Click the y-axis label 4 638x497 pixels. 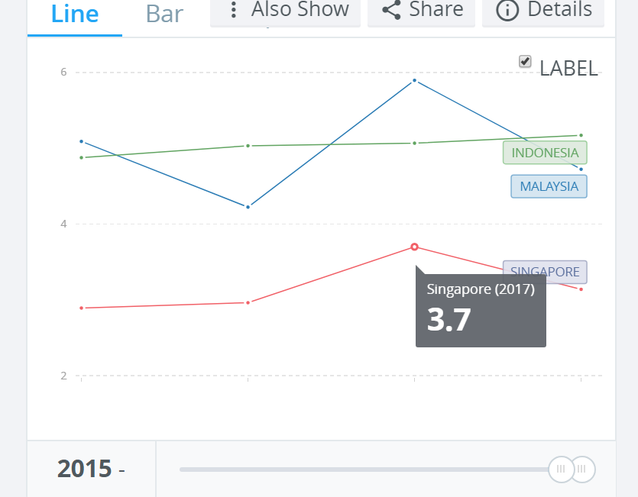(x=63, y=224)
